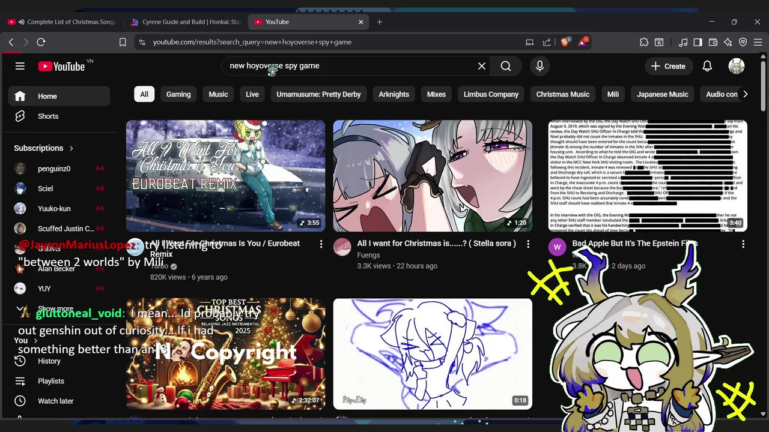Select the Mixes filter chip
This screenshot has width=769, height=432.
(436, 94)
